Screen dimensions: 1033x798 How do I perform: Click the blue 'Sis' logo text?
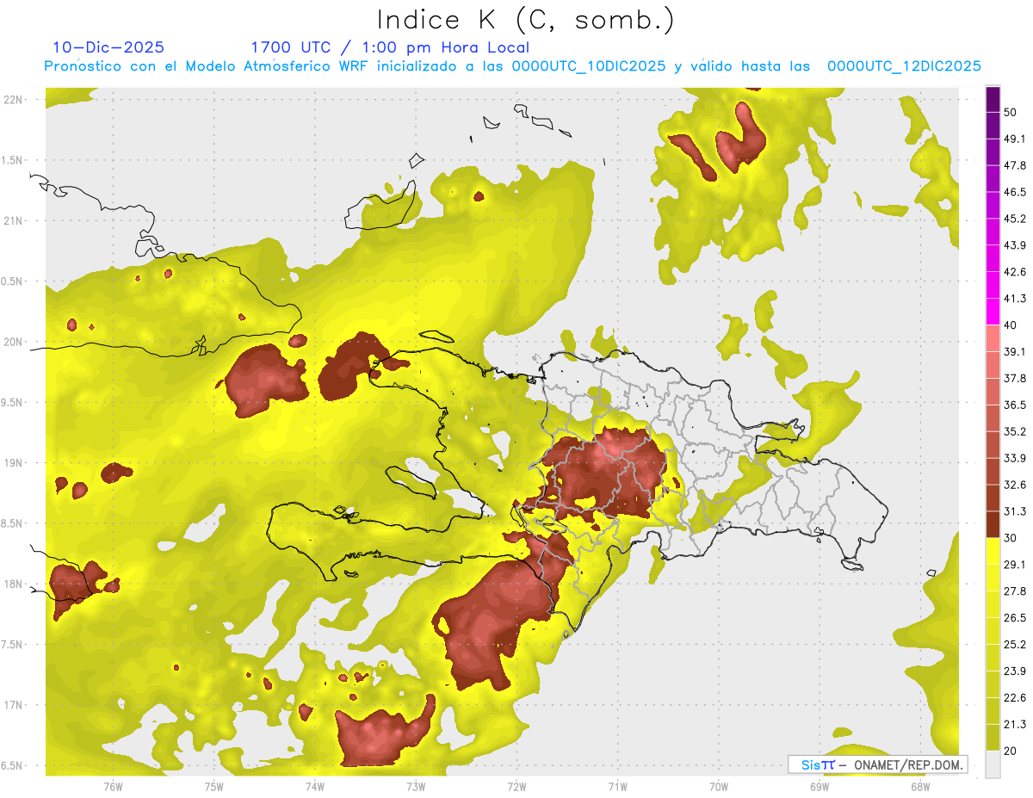(x=809, y=764)
